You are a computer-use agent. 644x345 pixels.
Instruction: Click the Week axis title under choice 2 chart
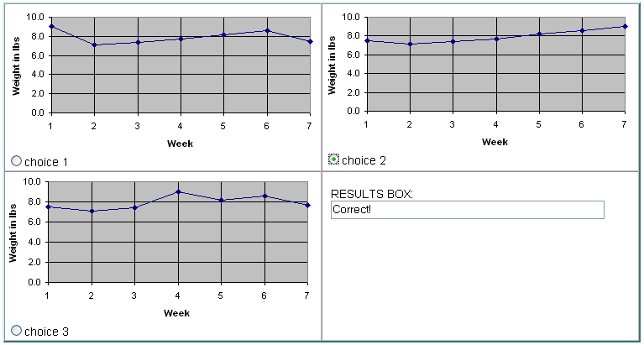pos(495,142)
